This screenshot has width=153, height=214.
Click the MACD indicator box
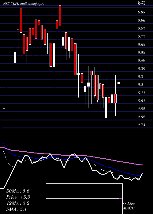pyautogui.click(x=84, y=199)
